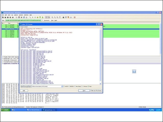Open the help icon in the toolbar
Screen dimensions: 163x122
coord(75,17)
